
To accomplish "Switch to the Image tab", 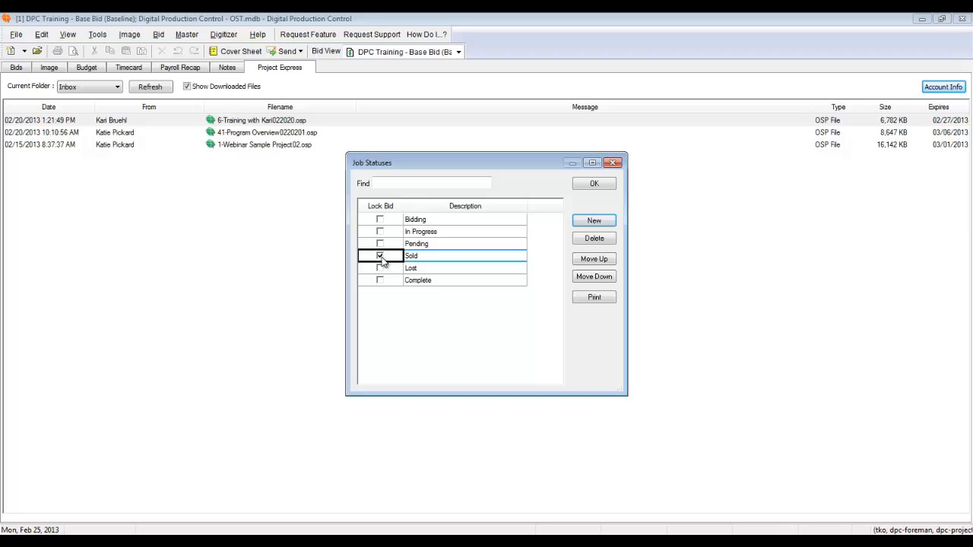I will [x=49, y=68].
